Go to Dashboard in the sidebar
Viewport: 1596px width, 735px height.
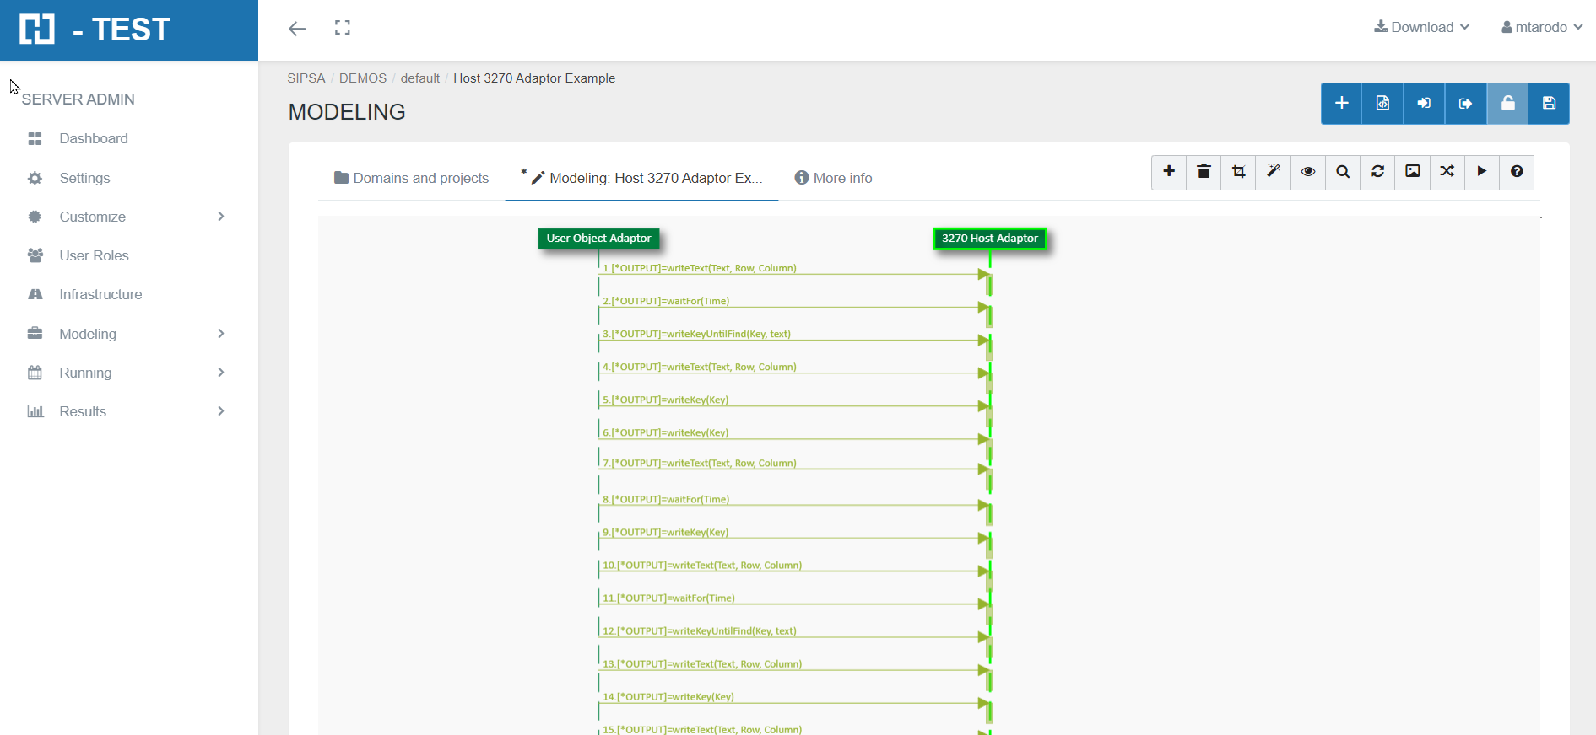click(x=94, y=138)
